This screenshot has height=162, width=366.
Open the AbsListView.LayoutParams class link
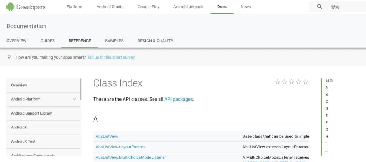[120, 147]
